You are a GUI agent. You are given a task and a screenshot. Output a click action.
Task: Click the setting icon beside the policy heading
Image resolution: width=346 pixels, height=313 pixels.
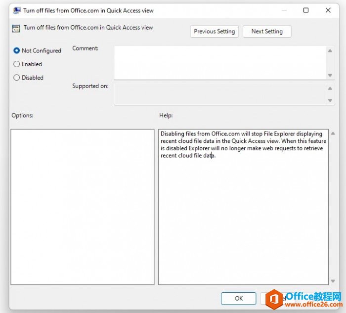pyautogui.click(x=16, y=29)
